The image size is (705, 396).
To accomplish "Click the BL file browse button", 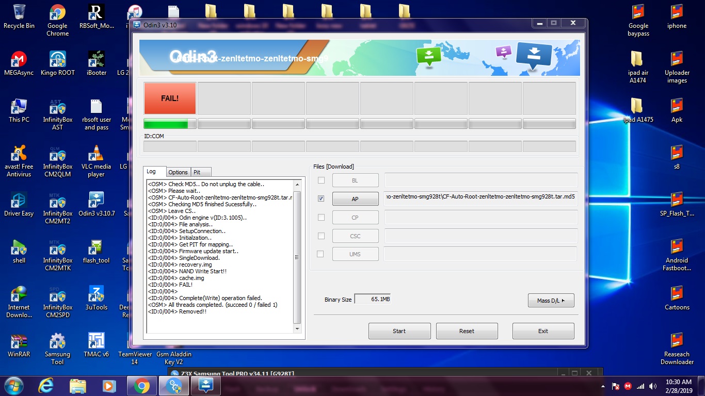I will (355, 180).
